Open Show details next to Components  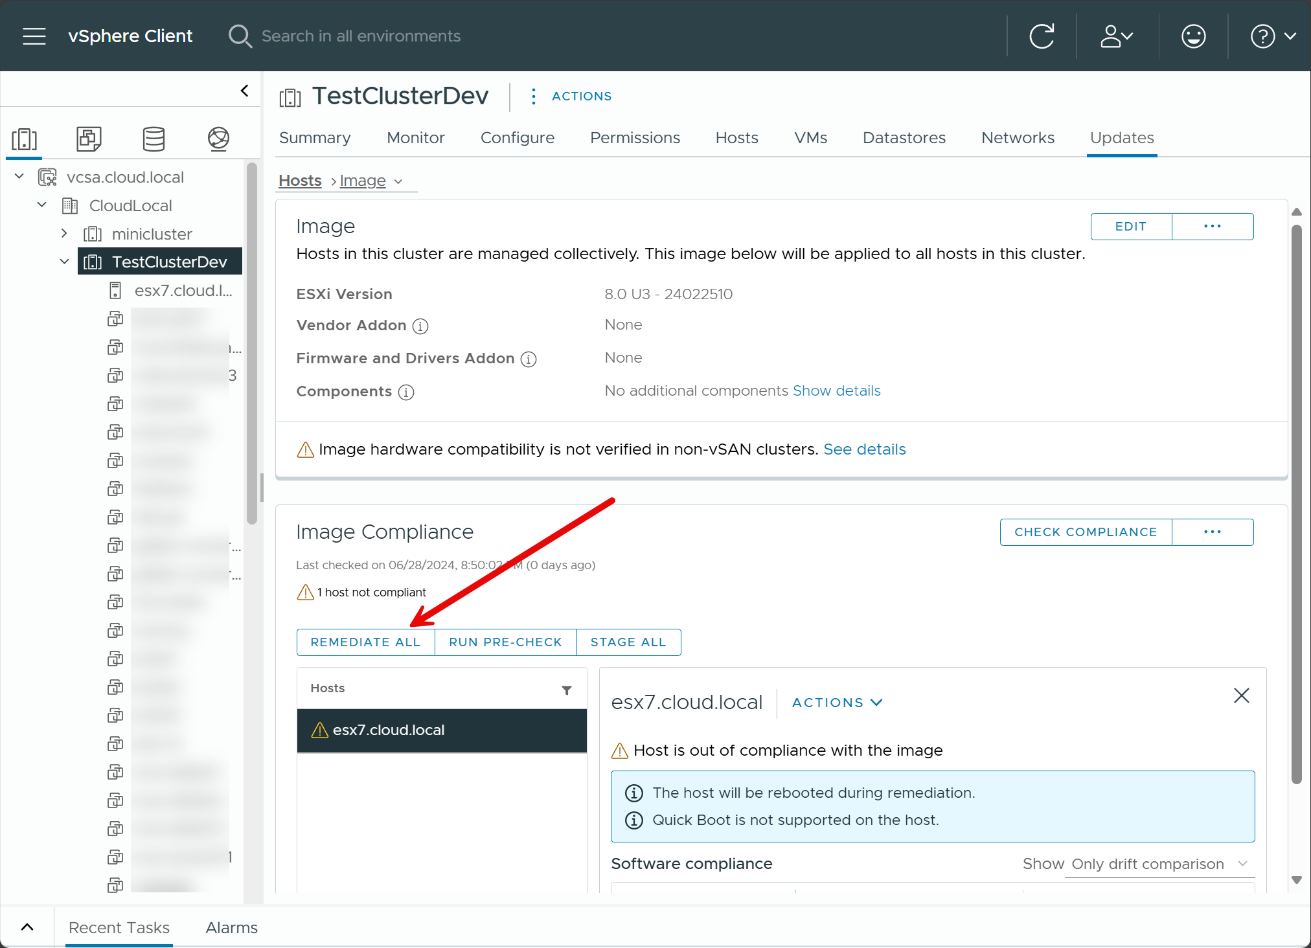pos(836,390)
